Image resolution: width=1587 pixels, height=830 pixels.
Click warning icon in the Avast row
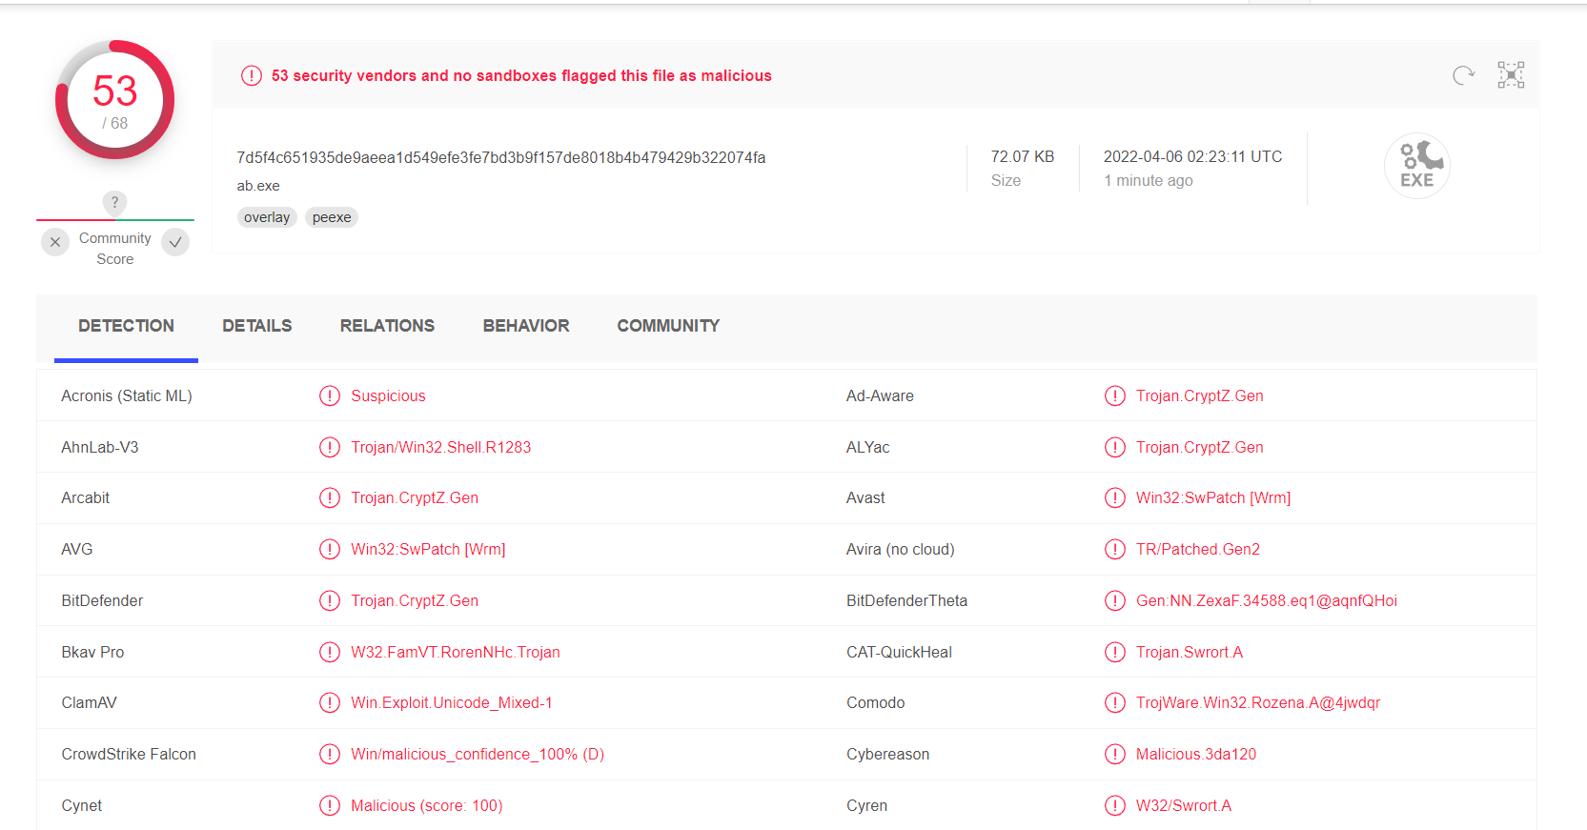pyautogui.click(x=1115, y=497)
